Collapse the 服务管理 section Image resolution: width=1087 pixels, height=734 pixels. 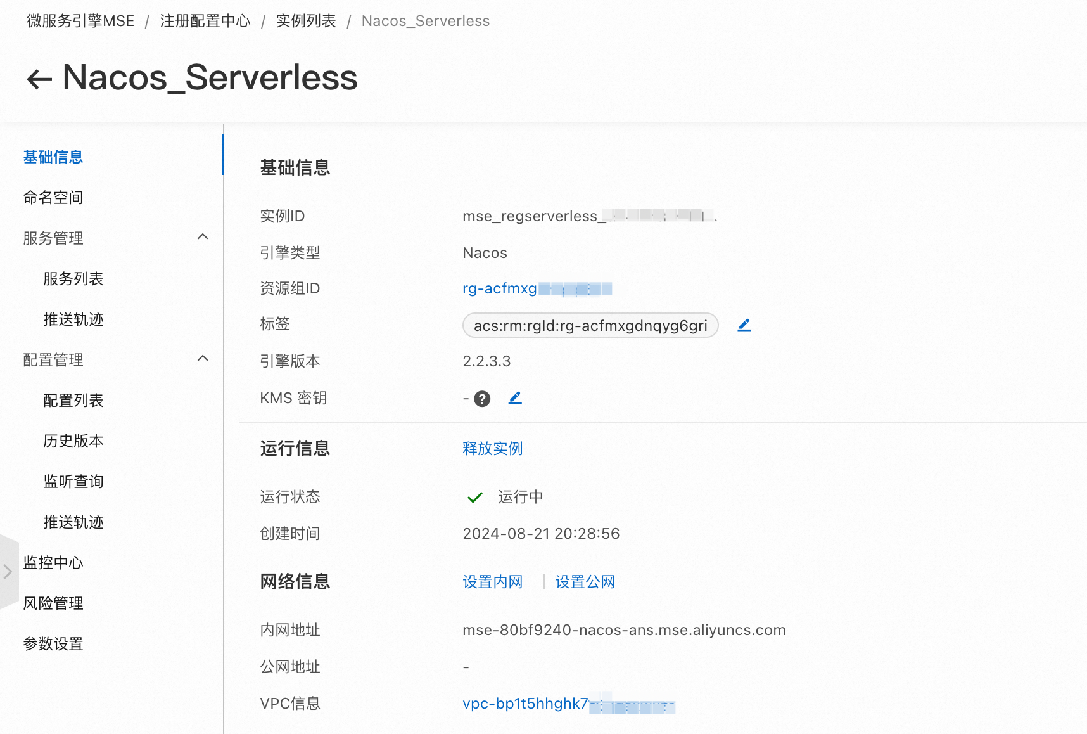(202, 236)
